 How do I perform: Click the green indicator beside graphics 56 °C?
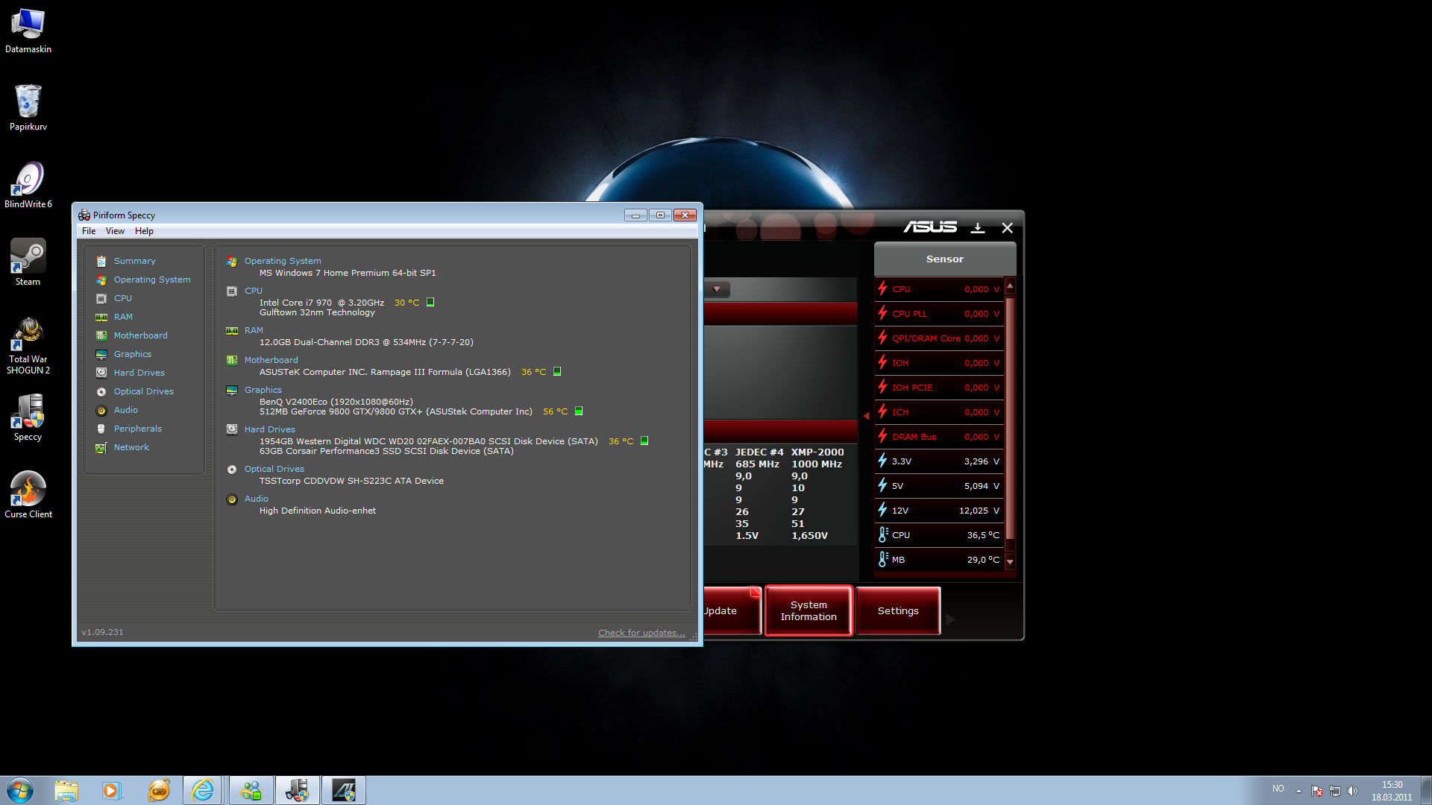tap(579, 411)
